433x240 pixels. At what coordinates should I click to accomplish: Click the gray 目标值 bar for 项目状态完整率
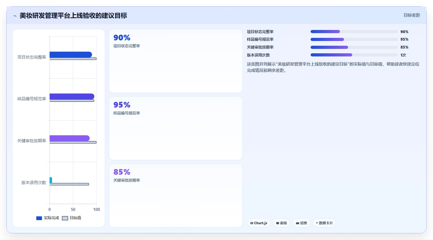[73, 59]
